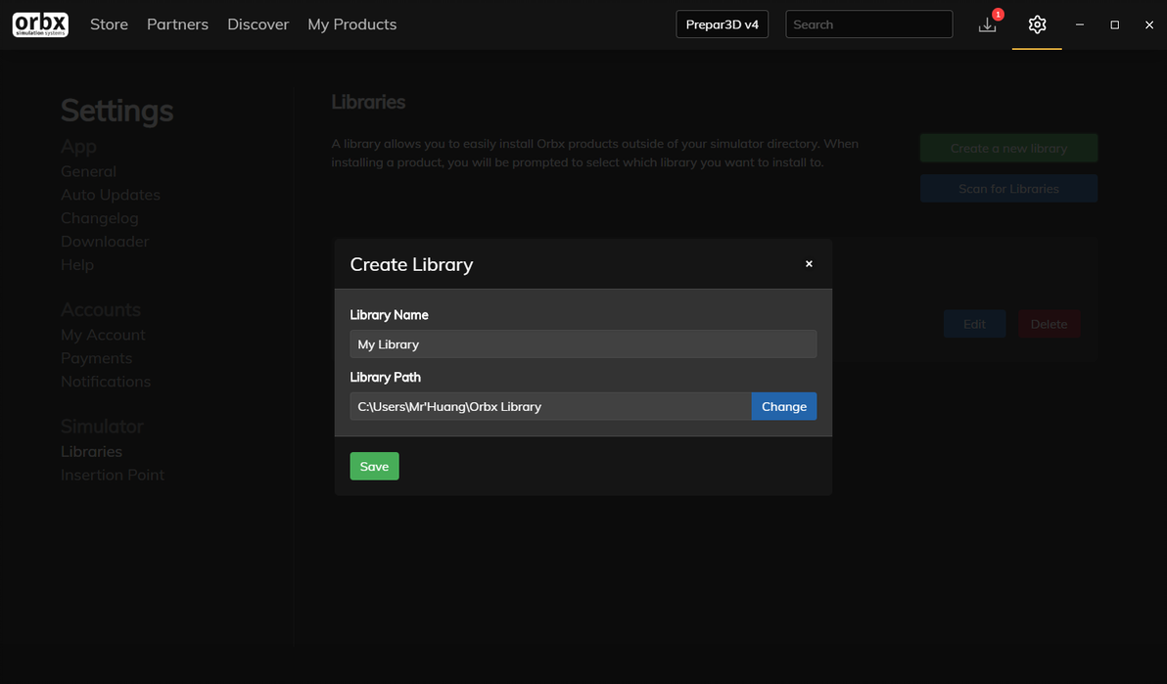Viewport: 1167px width, 684px height.
Task: Go to My Products
Action: 352,24
